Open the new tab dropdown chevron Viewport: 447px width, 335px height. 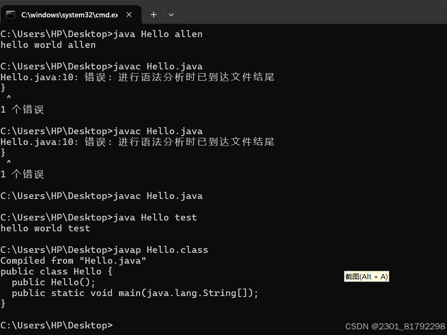171,15
